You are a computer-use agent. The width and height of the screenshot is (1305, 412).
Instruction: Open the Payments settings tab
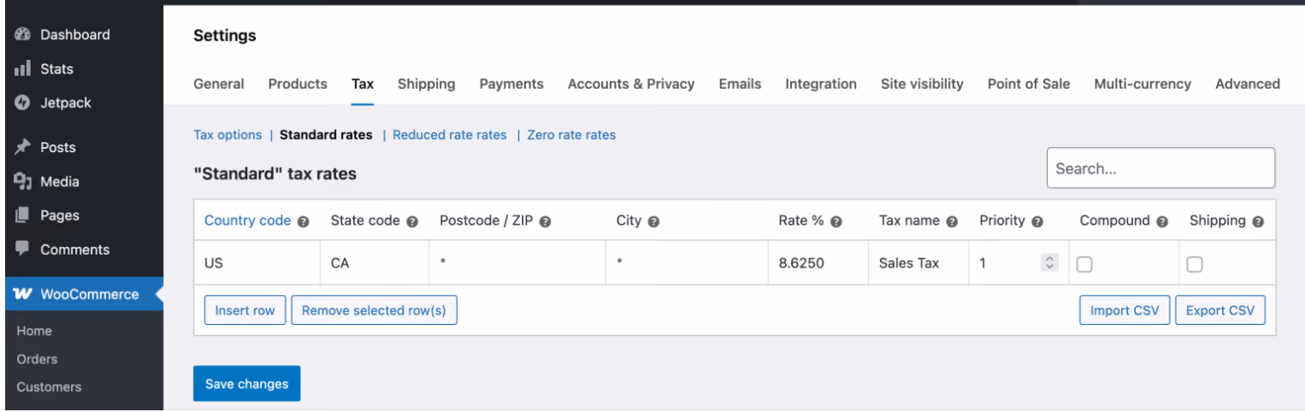click(x=511, y=84)
